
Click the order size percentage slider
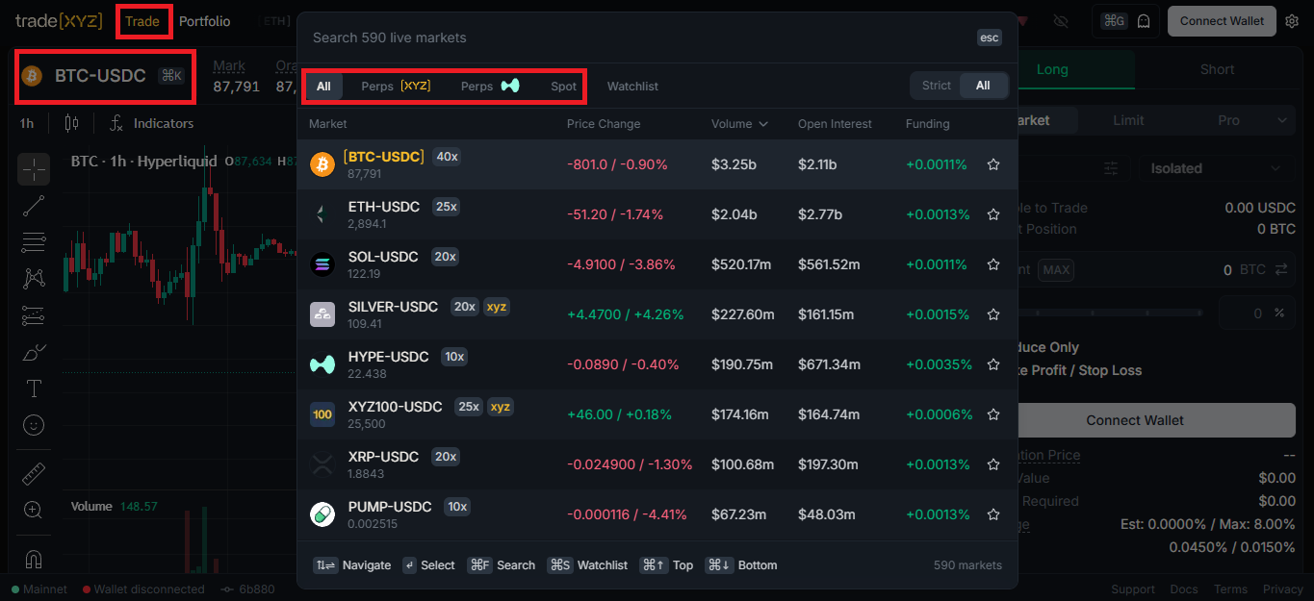(x=1107, y=313)
